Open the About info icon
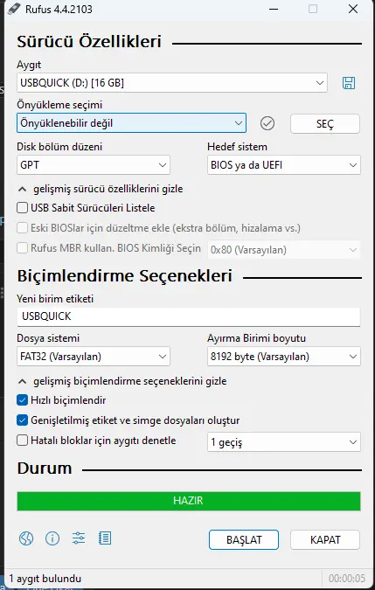 pos(52,538)
